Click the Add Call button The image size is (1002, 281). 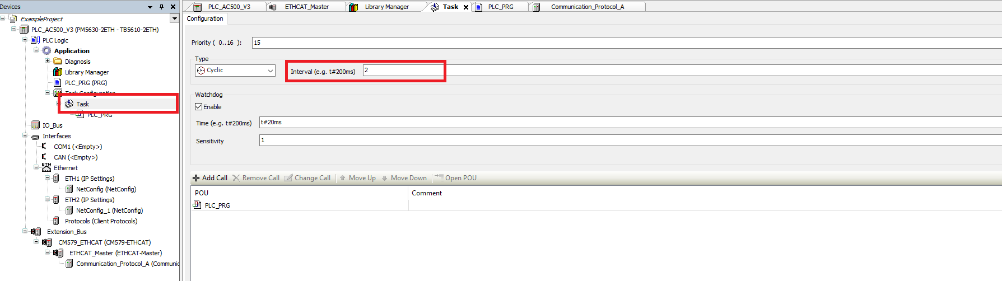(x=210, y=178)
